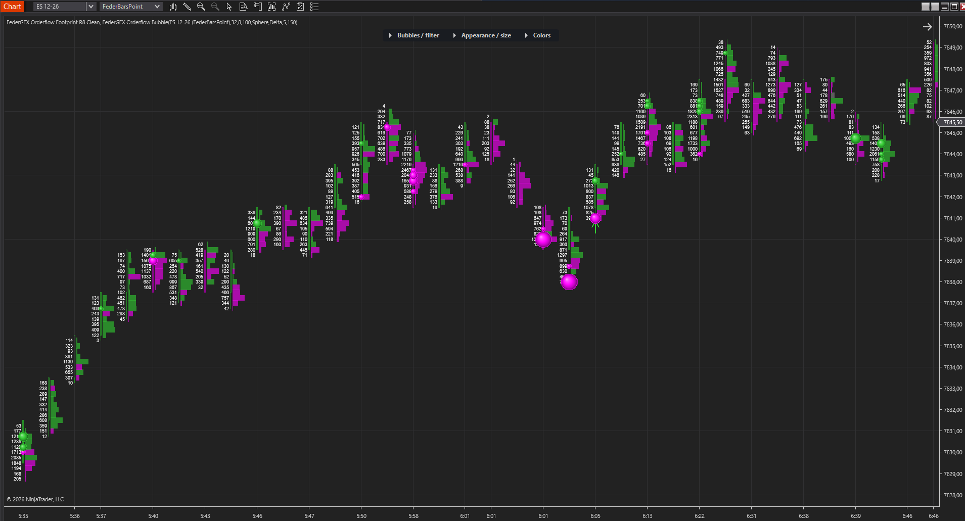The width and height of the screenshot is (965, 521).
Task: Click the ES 12-26 instrument field
Action: pos(60,7)
